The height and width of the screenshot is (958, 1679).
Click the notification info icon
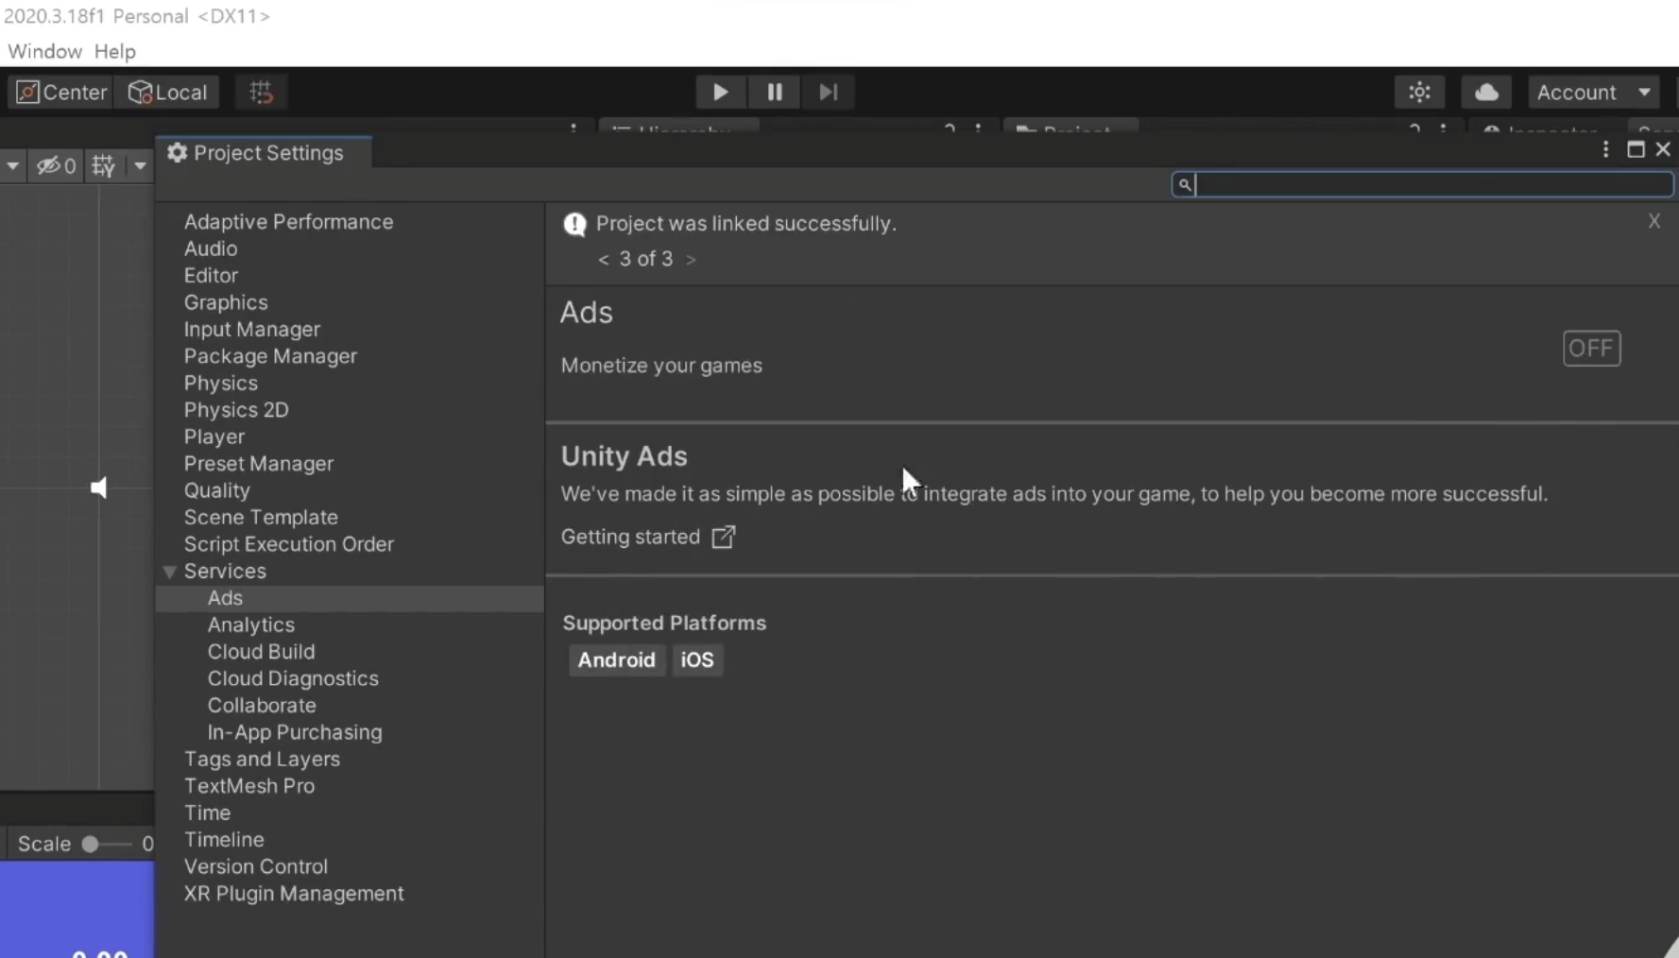pos(574,224)
